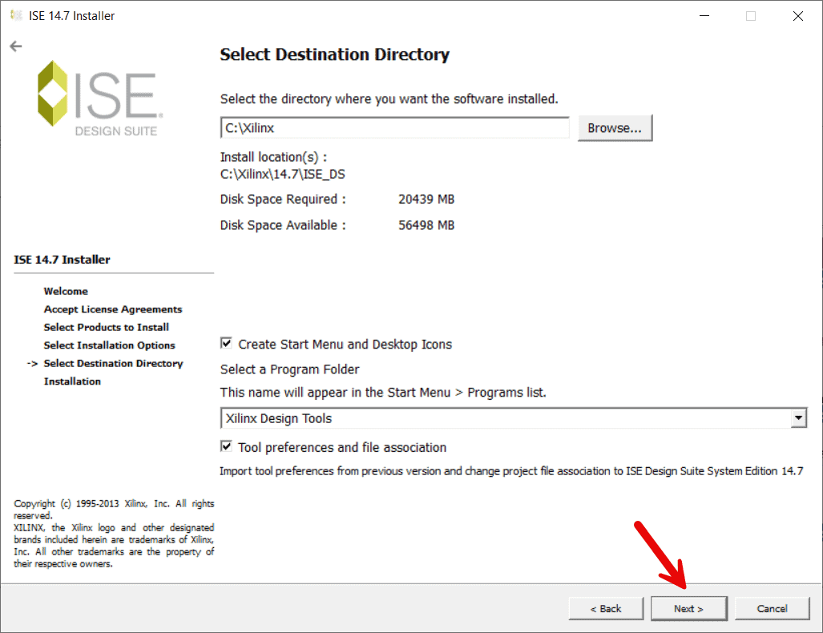
Task: Click the Back button
Action: (x=605, y=608)
